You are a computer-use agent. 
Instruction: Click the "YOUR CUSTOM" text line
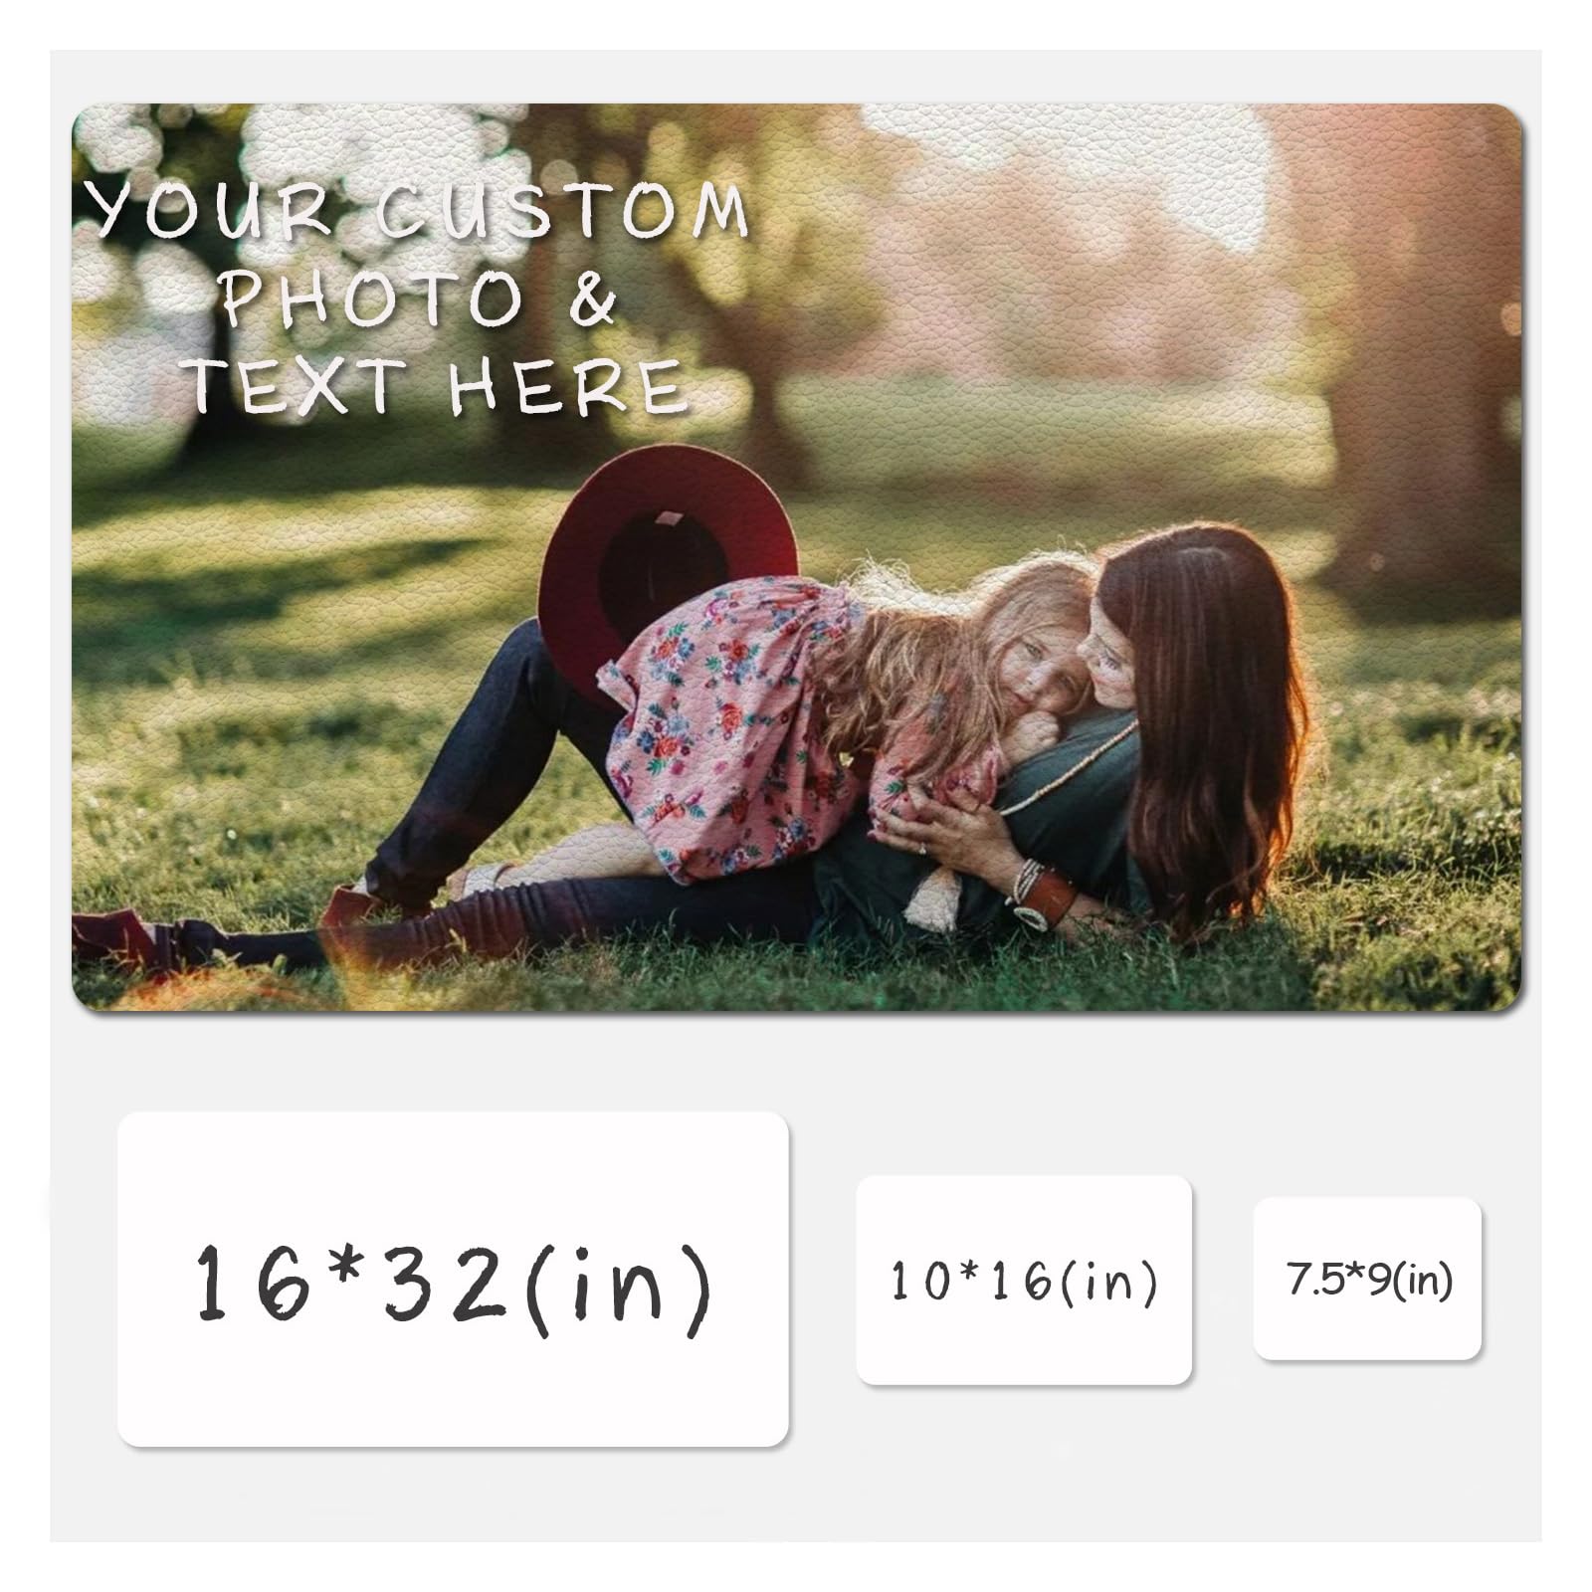click(x=418, y=211)
